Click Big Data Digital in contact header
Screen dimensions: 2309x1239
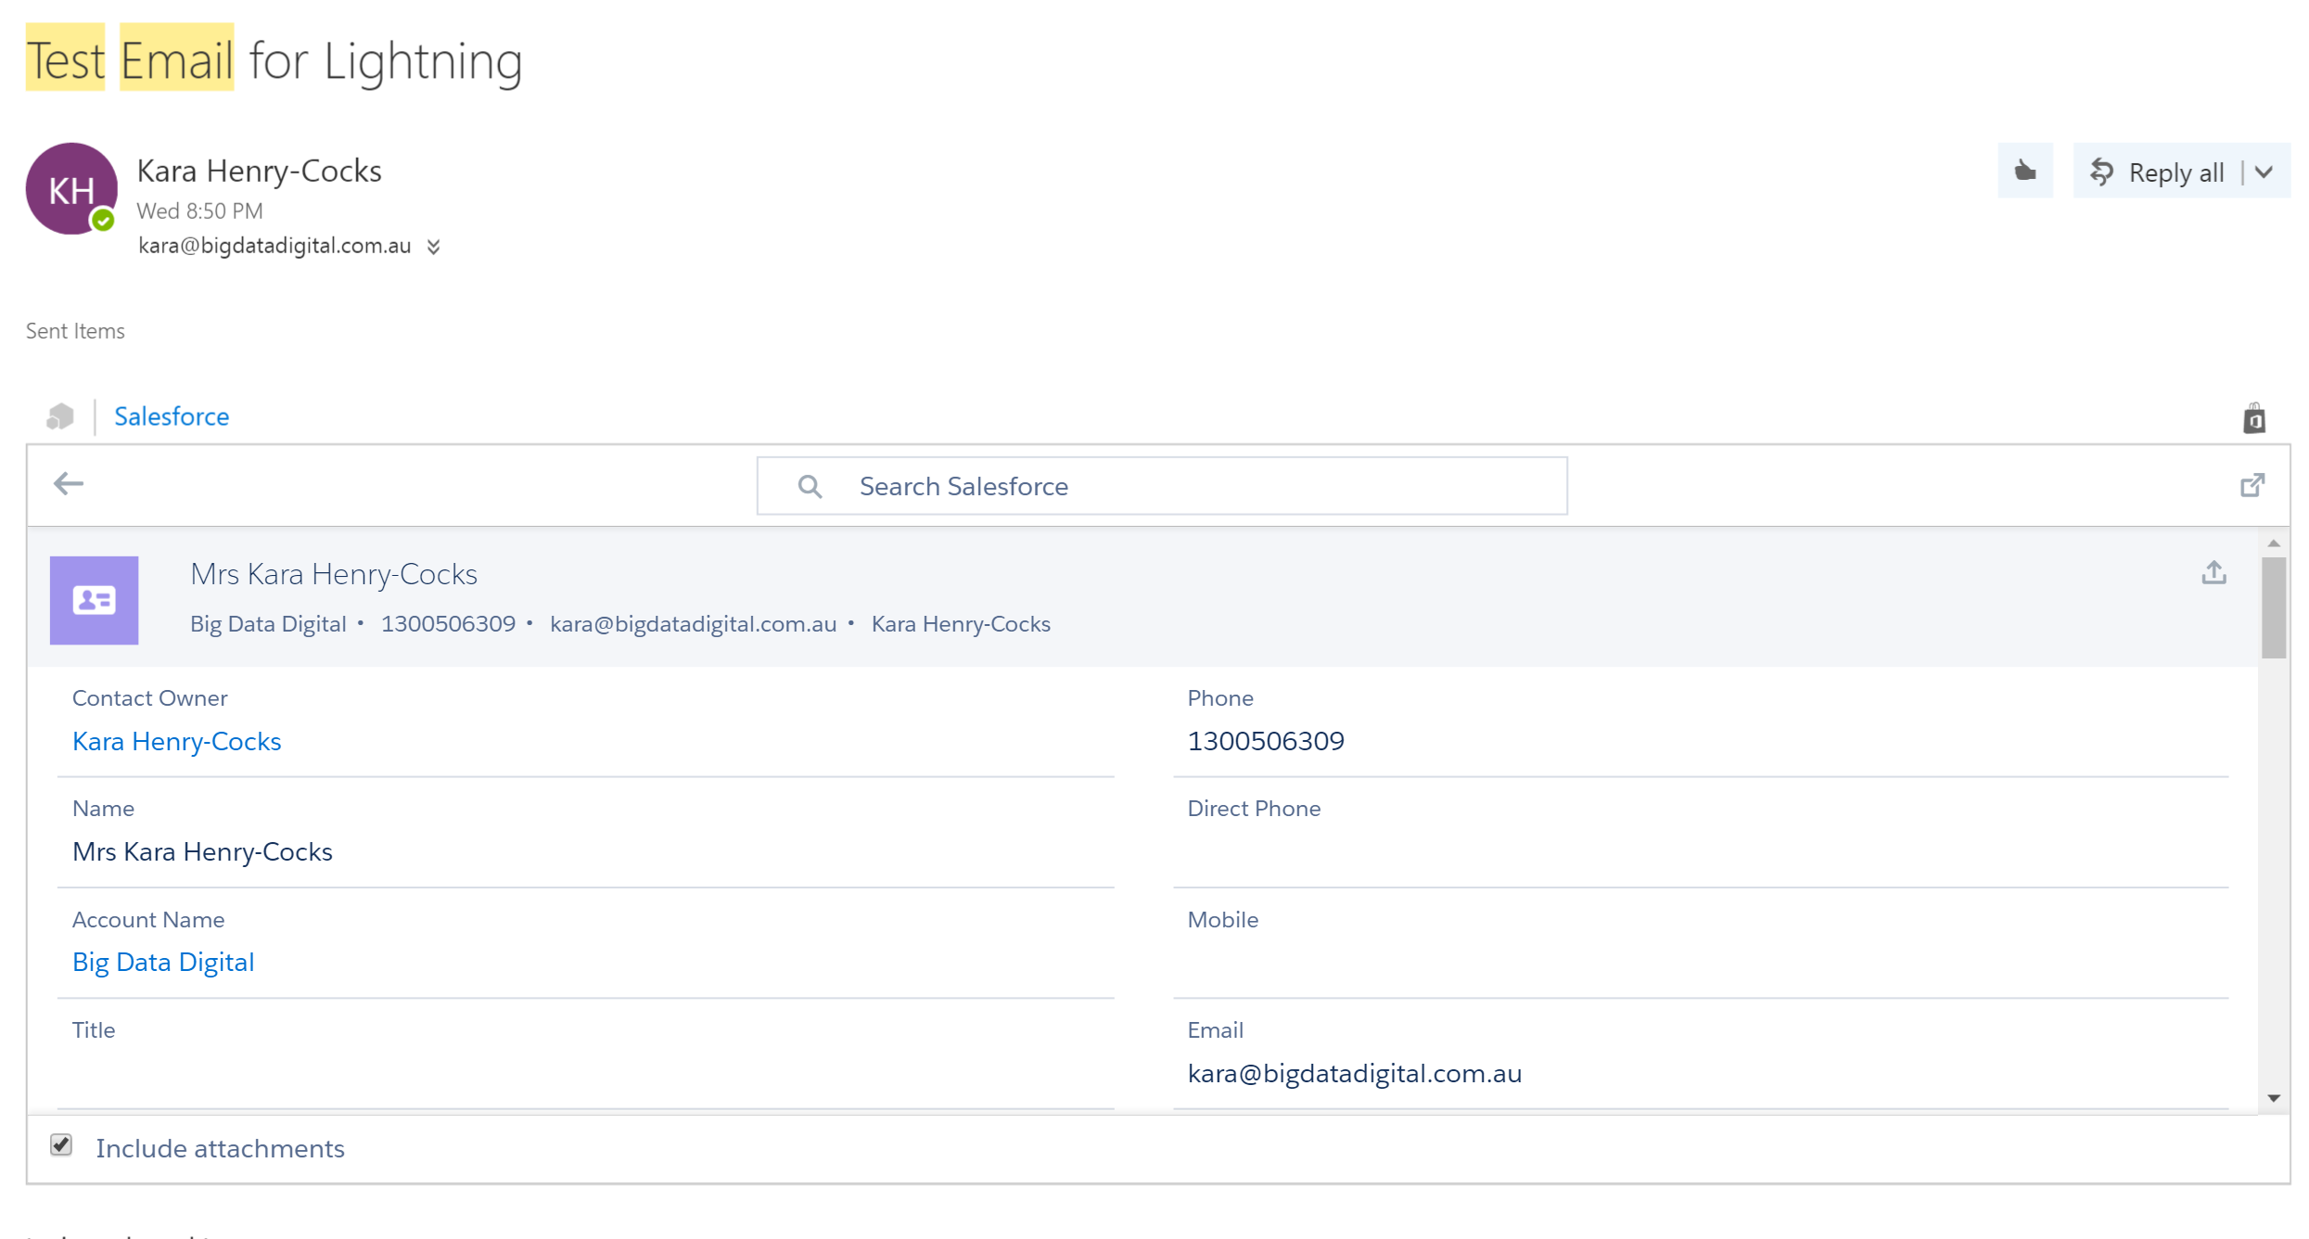point(268,624)
